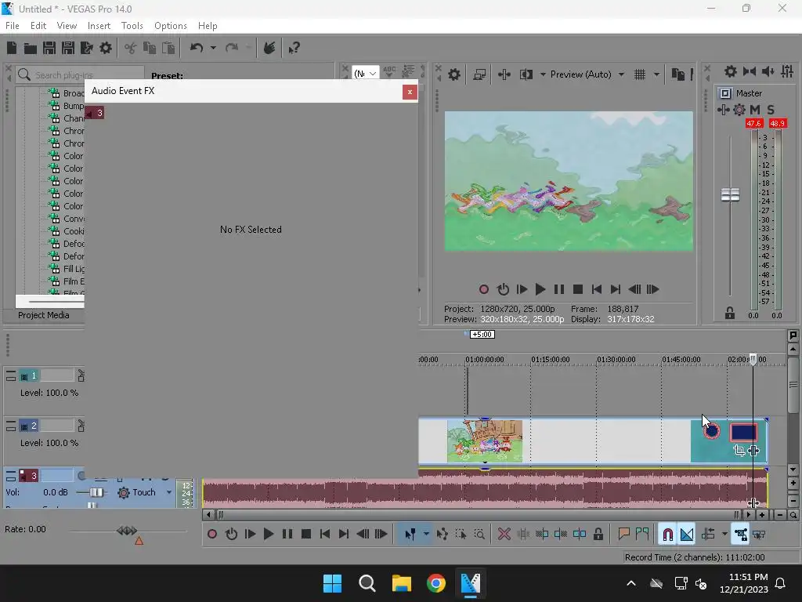Open Auto Ripple dropdown arrow

(724, 535)
